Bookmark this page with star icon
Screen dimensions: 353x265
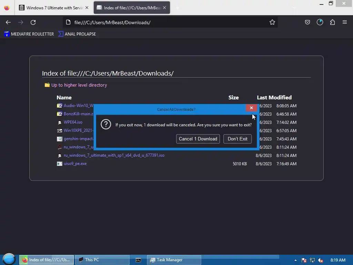tap(272, 22)
